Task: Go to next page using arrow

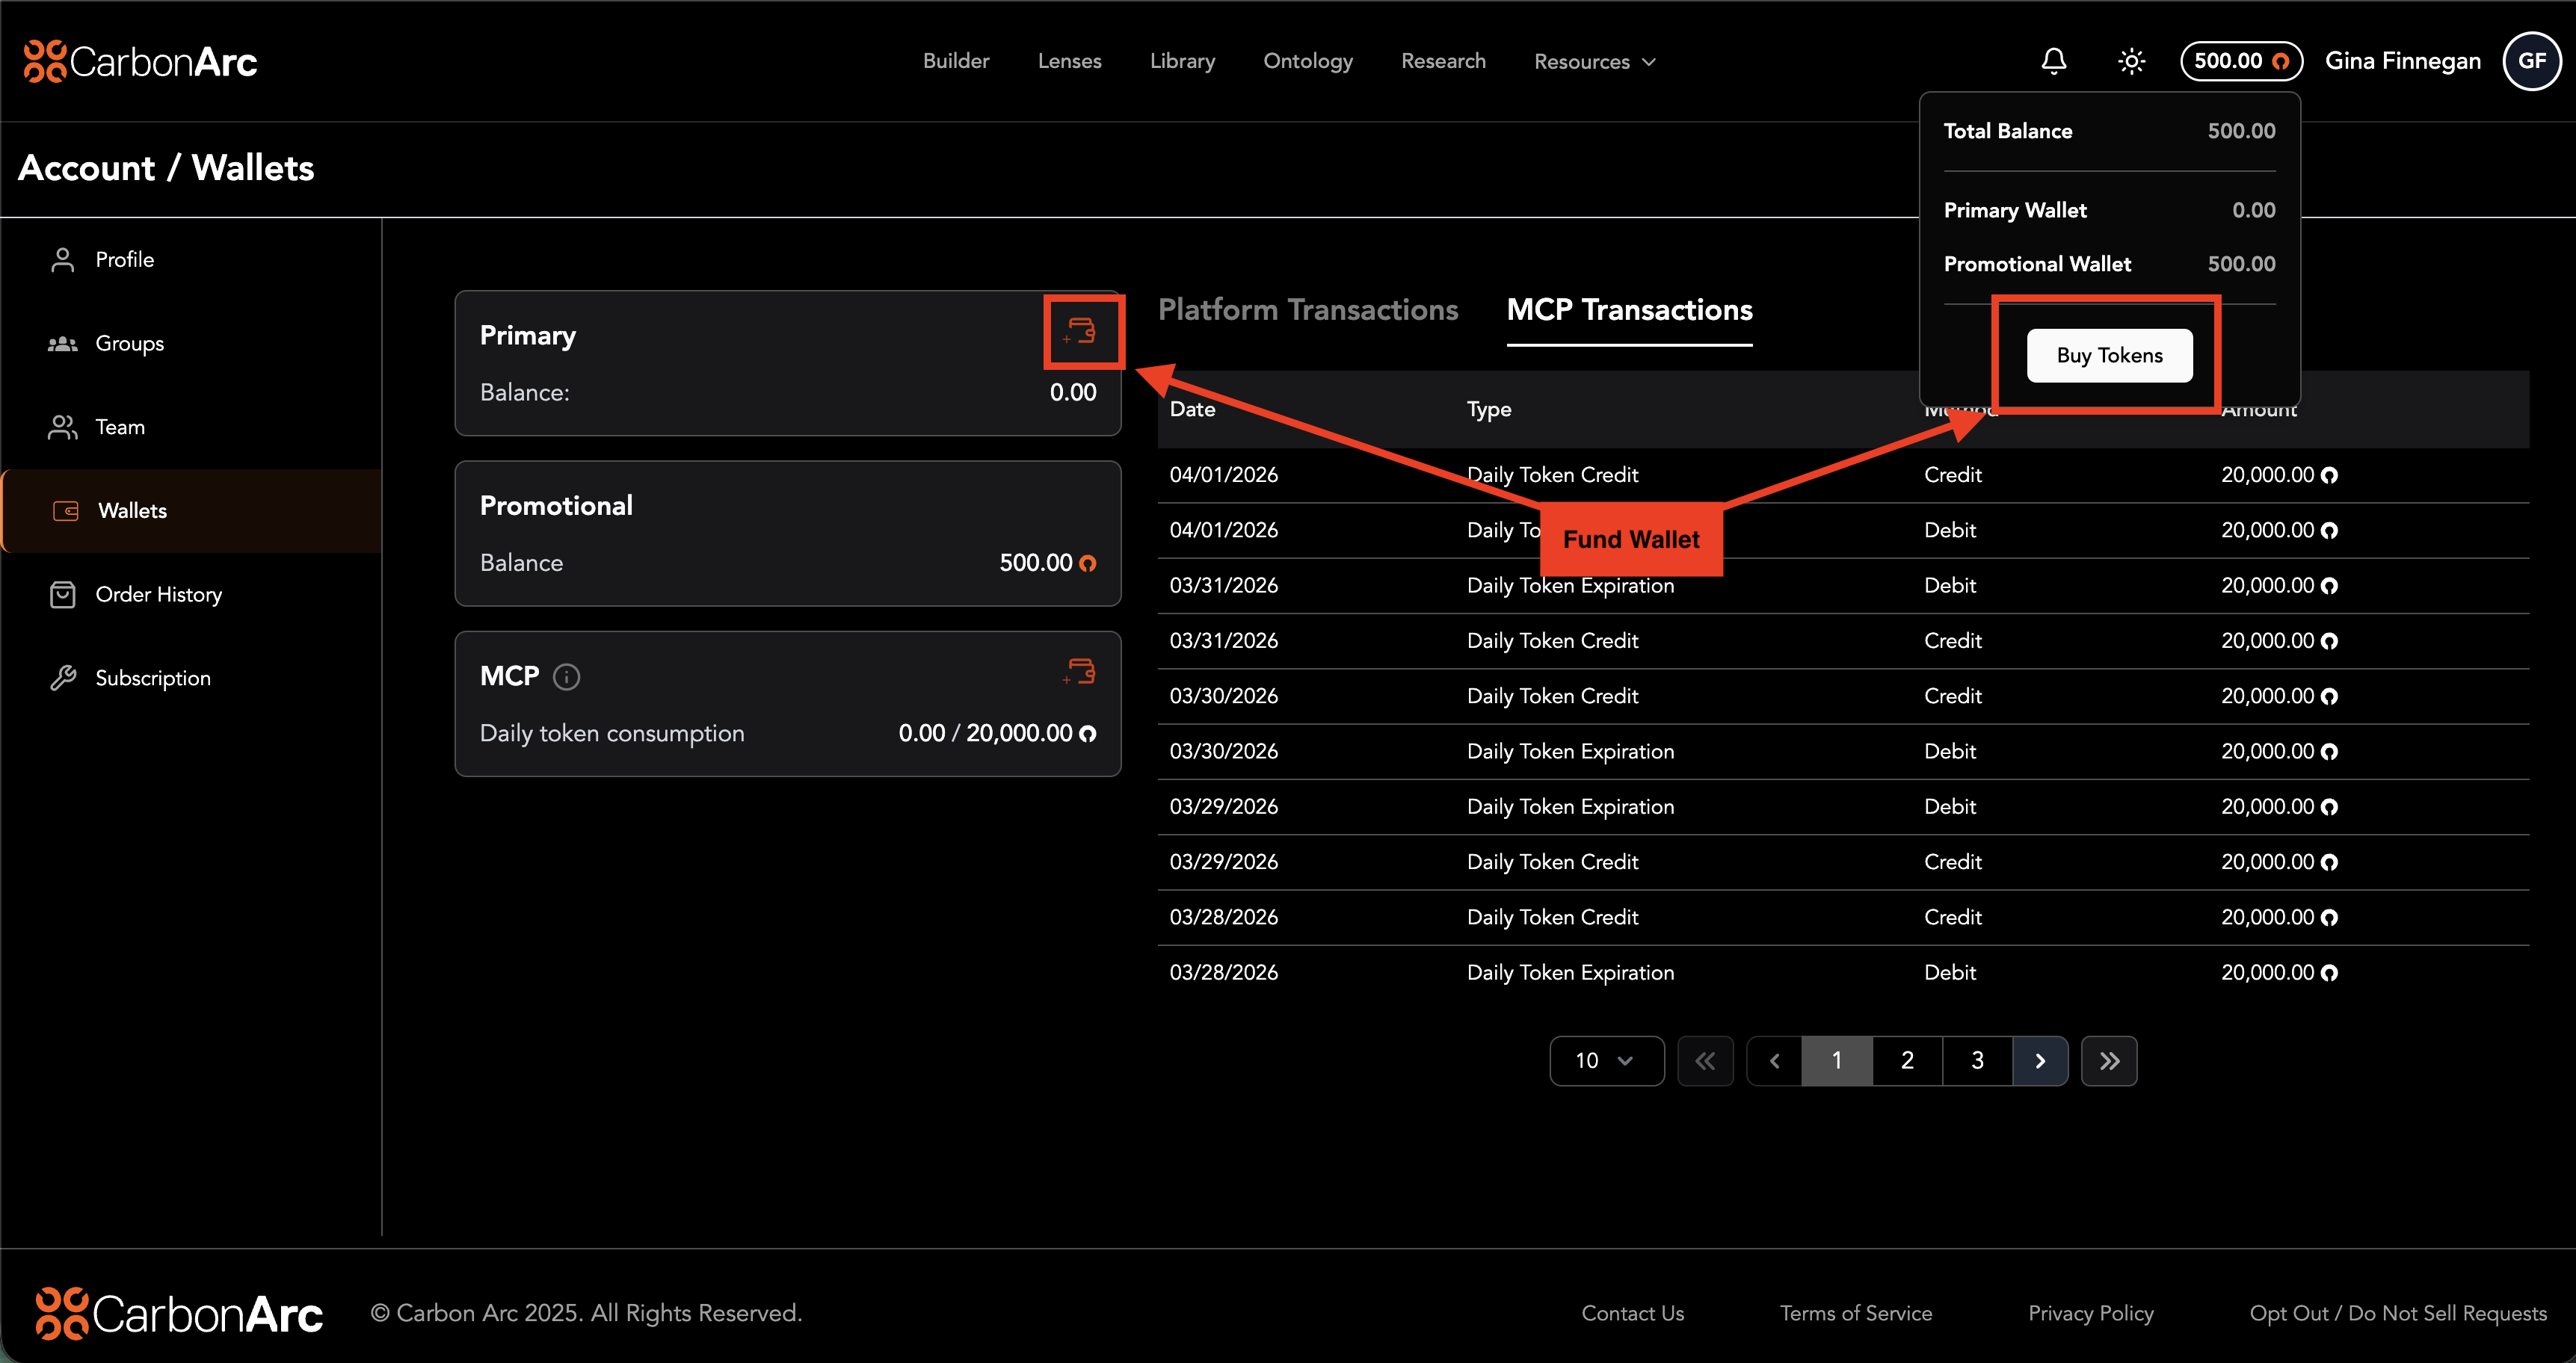Action: 2040,1060
